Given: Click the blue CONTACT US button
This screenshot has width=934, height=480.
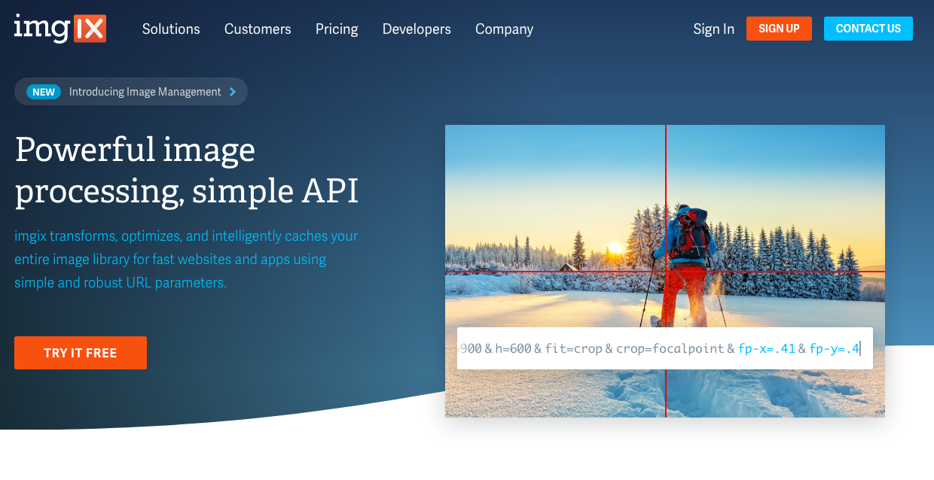Looking at the screenshot, I should click(x=868, y=29).
